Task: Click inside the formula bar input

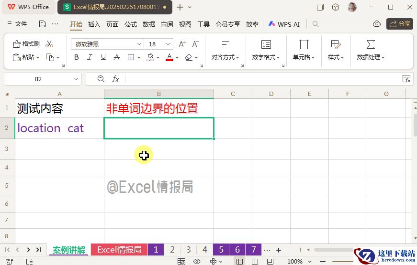Action: click(x=263, y=79)
